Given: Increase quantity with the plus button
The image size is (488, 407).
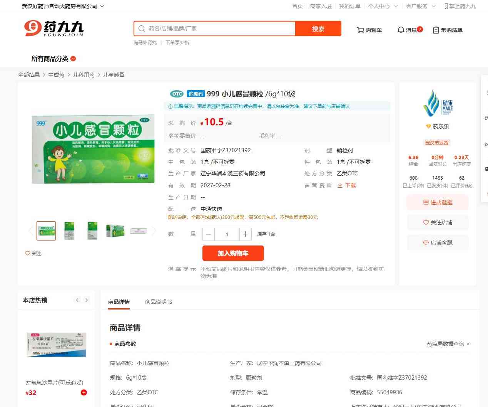Looking at the screenshot, I should (245, 234).
